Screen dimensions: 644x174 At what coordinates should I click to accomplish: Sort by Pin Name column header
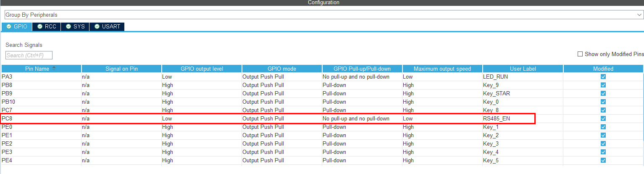point(41,69)
